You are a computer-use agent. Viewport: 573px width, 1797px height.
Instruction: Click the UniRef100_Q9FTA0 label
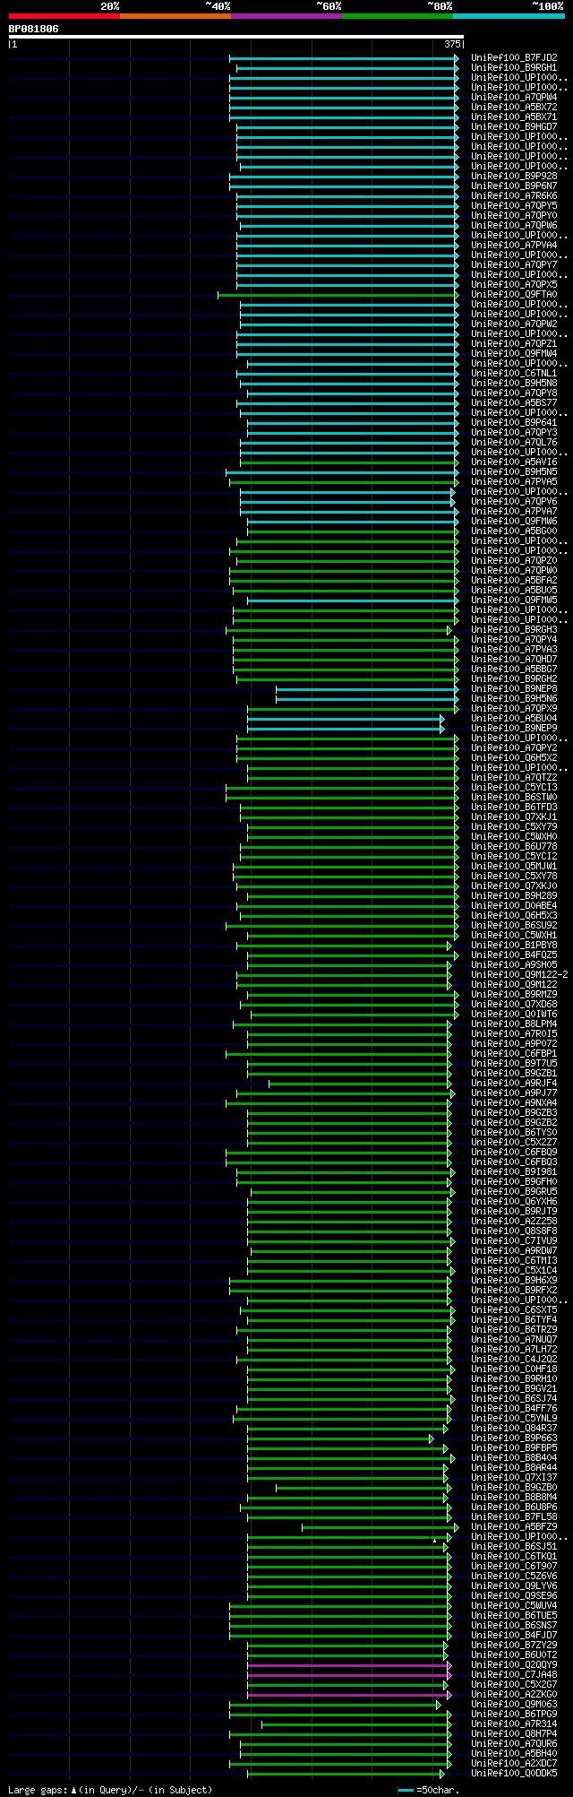514,294
